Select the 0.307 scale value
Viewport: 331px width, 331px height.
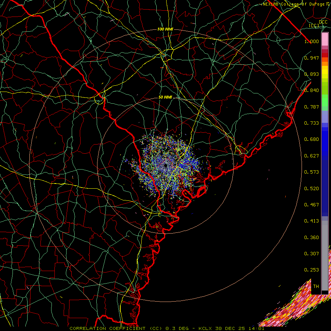pos(312,254)
